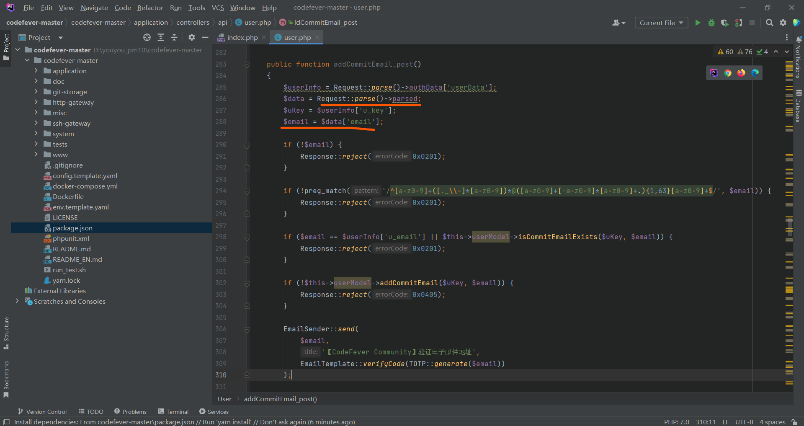Open Search Everywhere magnifier icon
Image resolution: width=804 pixels, height=426 pixels.
click(769, 23)
